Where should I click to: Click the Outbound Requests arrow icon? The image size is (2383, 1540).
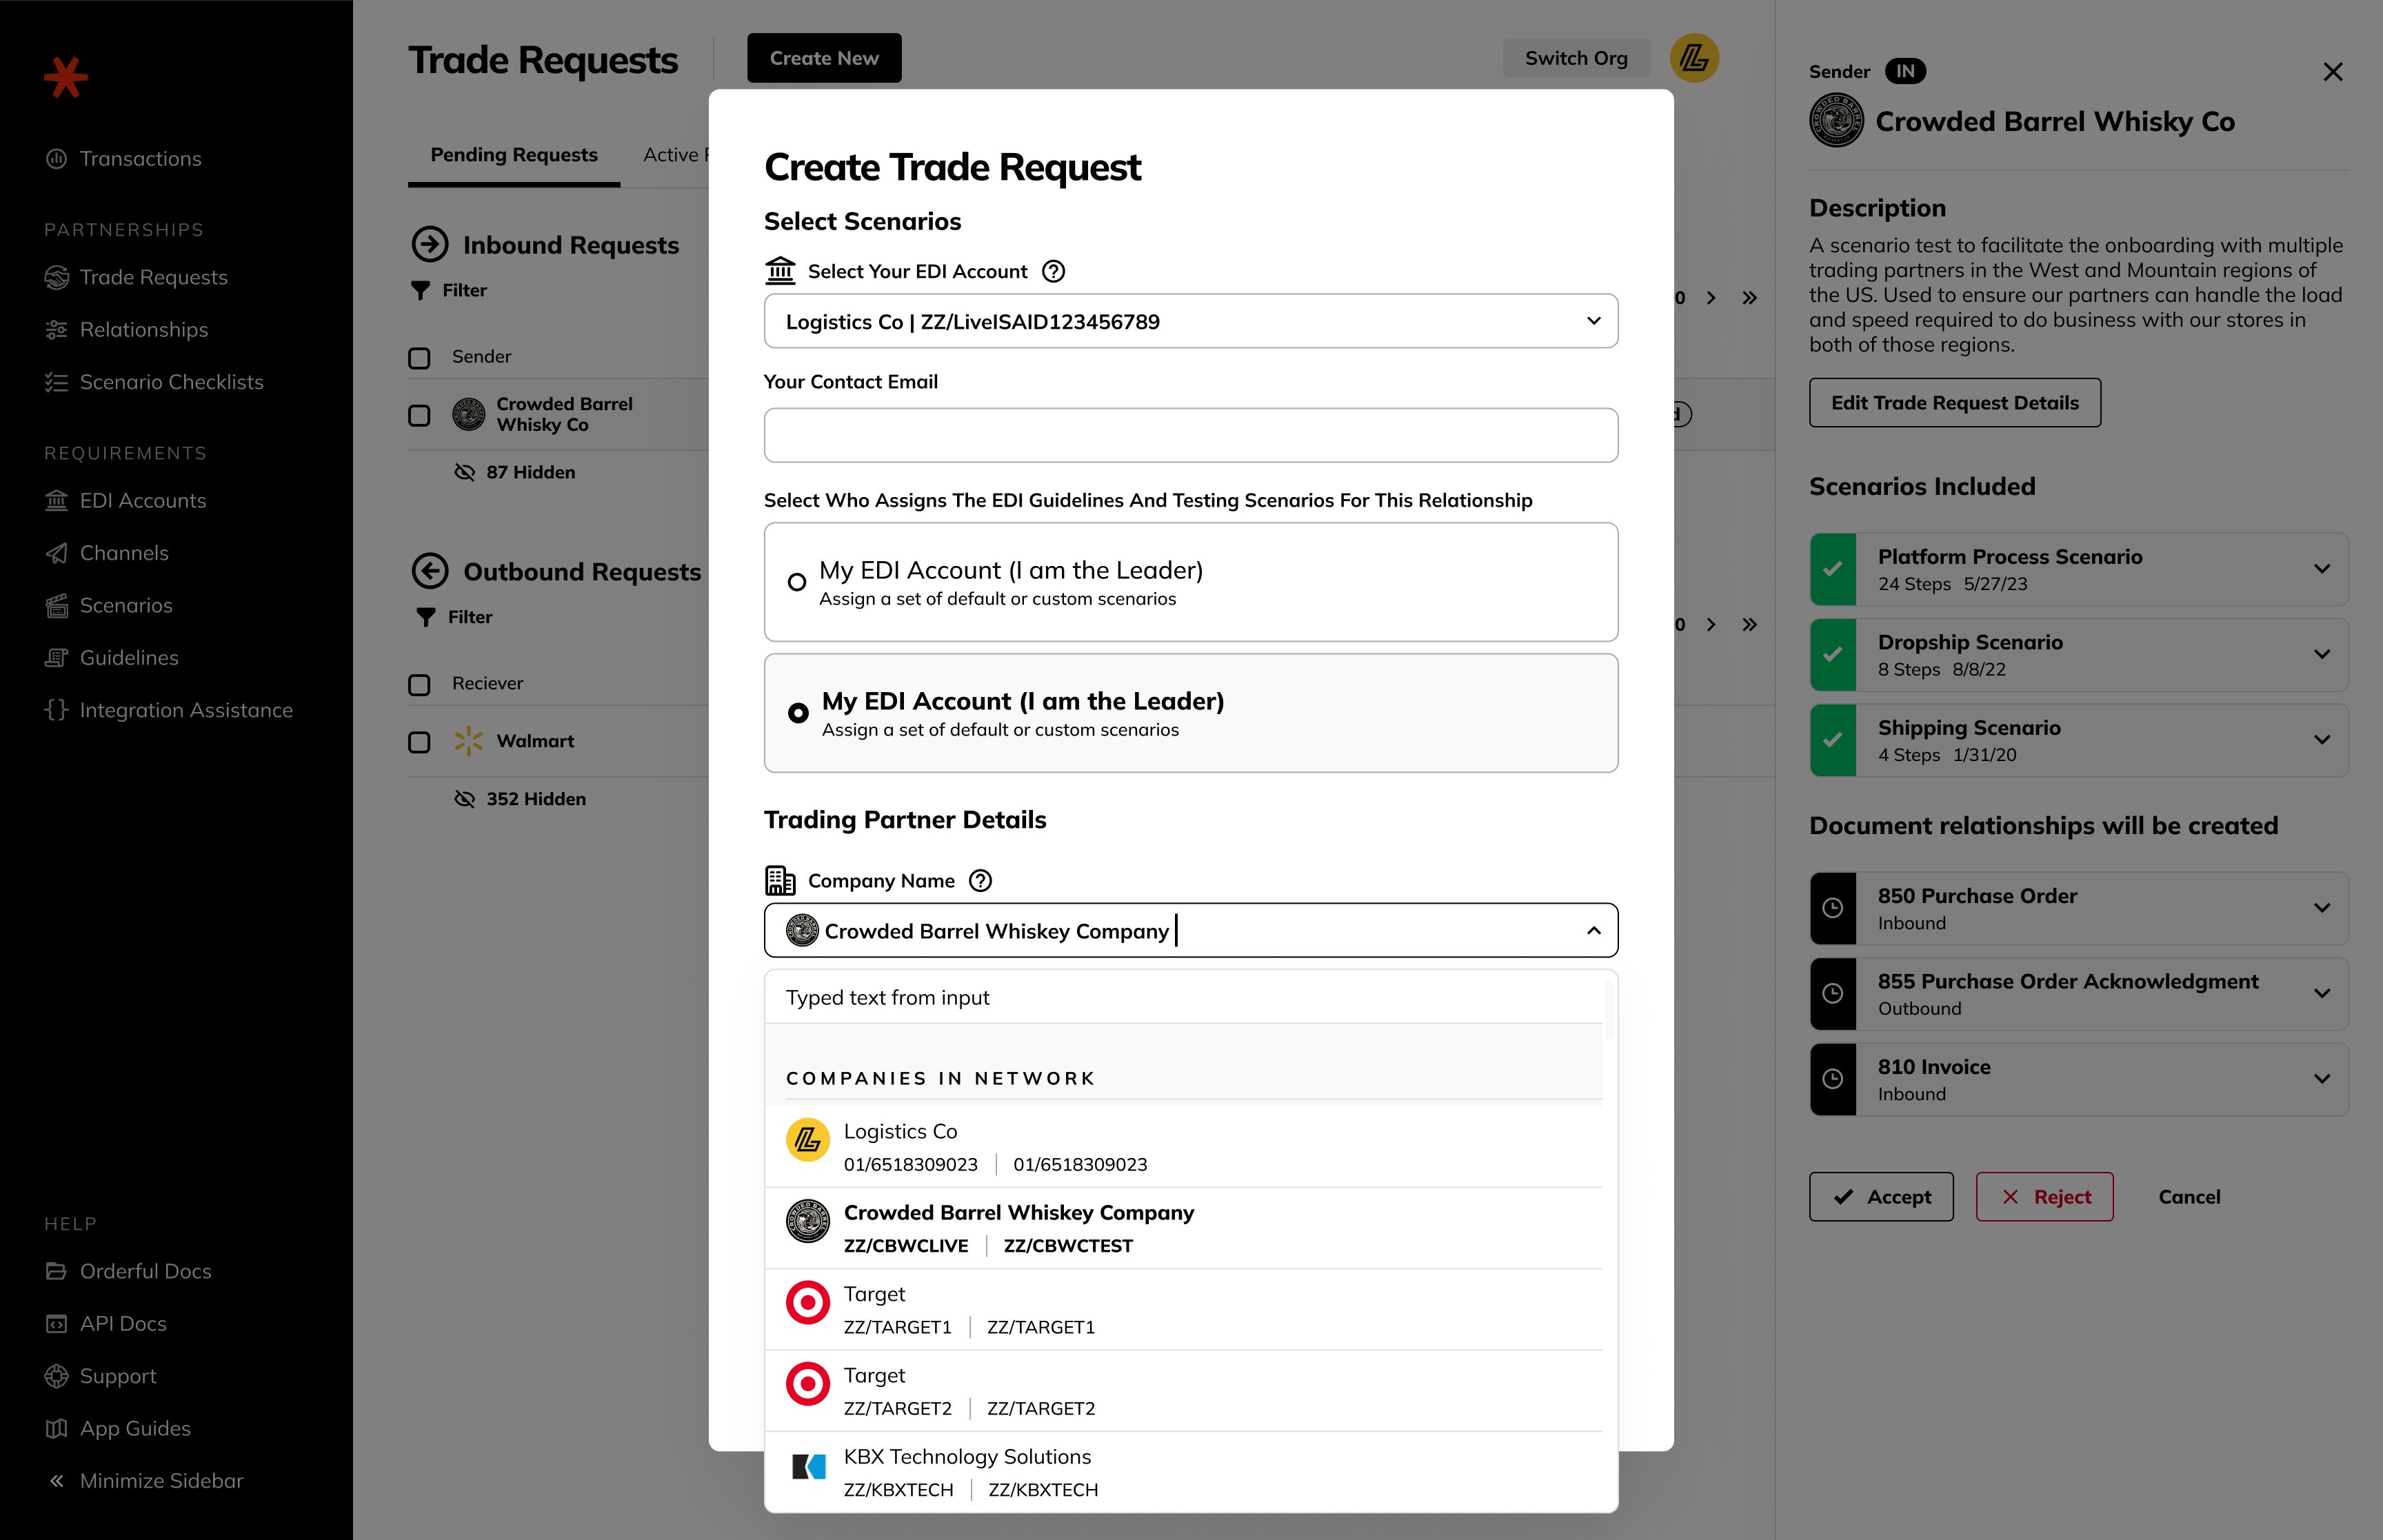(x=430, y=571)
